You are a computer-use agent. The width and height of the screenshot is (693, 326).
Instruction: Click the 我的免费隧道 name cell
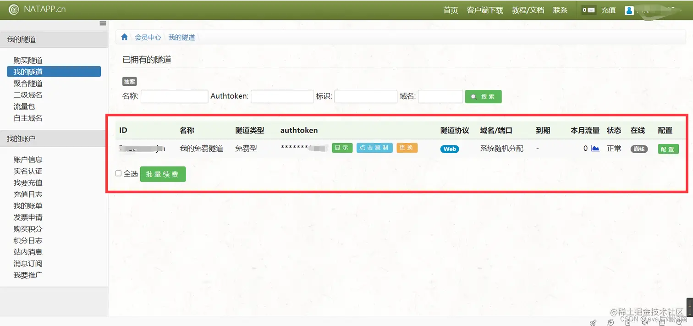201,149
